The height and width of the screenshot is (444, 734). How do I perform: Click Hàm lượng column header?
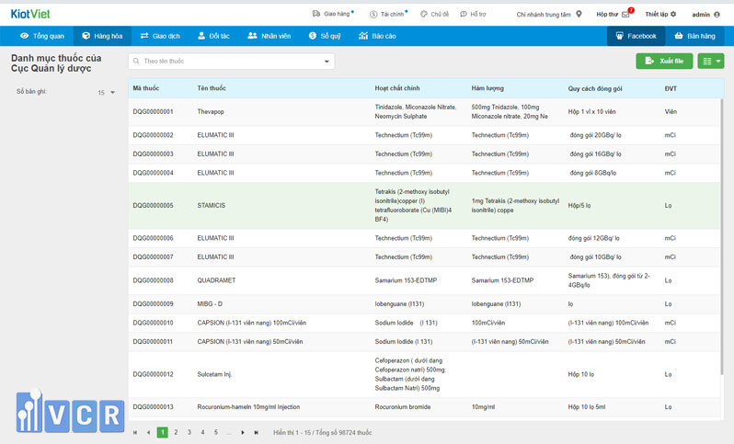pyautogui.click(x=487, y=88)
